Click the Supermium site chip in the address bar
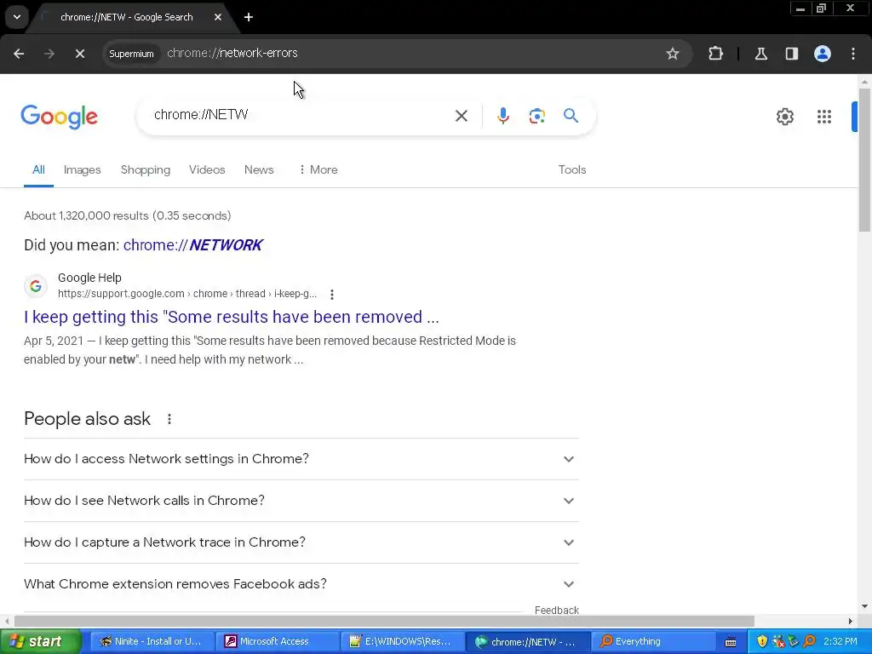 [131, 54]
